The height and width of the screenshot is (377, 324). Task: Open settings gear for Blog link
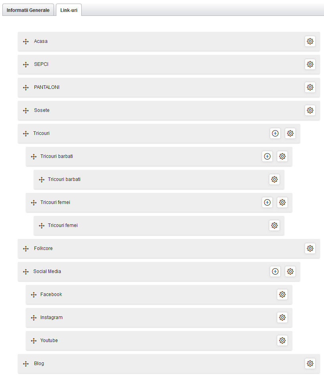[310, 364]
